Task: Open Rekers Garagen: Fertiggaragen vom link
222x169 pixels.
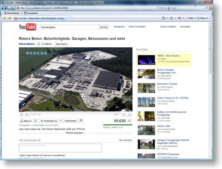Action: tap(167, 71)
